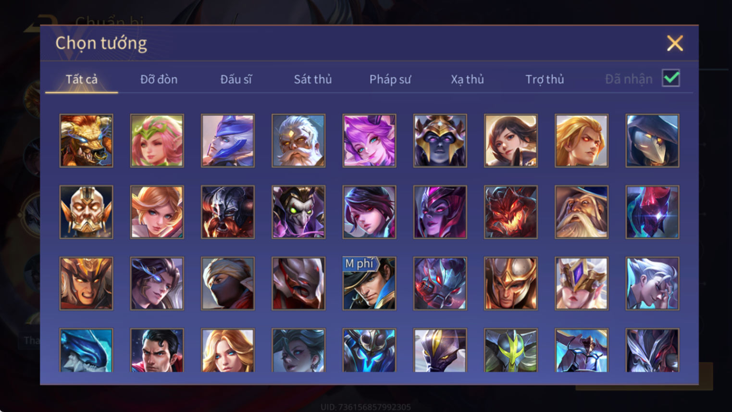The image size is (732, 412).
Task: Open the Trợ thủ tab
Action: (545, 79)
